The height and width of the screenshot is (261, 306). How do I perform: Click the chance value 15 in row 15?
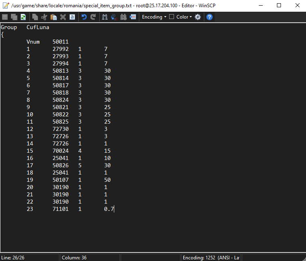tap(107, 151)
